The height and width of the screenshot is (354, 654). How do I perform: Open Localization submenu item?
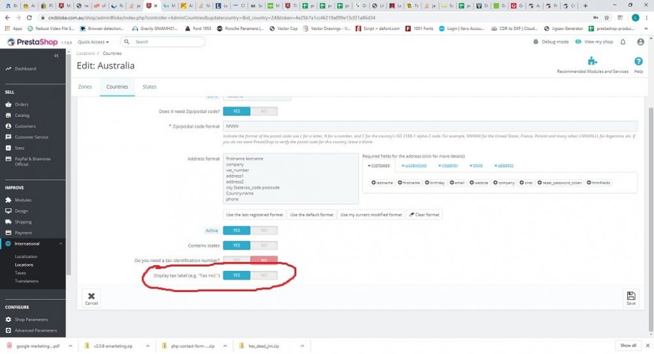point(26,257)
